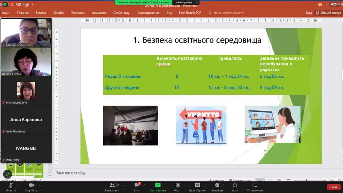Click the cell '18 хв. - 1 год 24 хв.'

pos(229,77)
